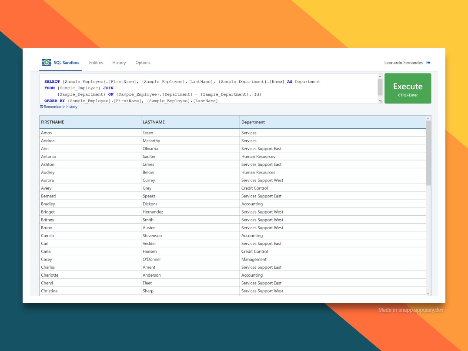
Task: Click the SQL Sandbox logo icon
Action: (x=47, y=62)
